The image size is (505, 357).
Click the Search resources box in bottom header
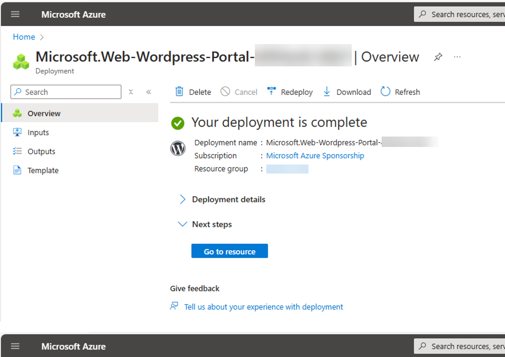pos(459,347)
